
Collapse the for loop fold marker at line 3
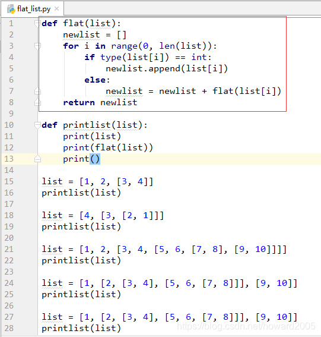(37, 46)
